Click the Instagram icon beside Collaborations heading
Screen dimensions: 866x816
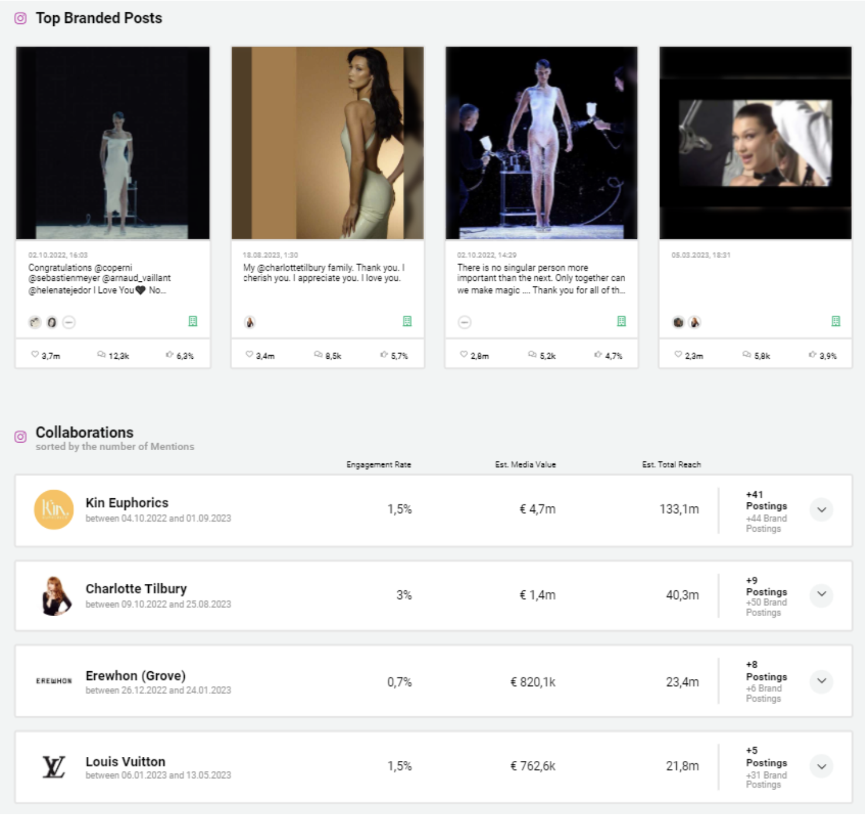(21, 437)
